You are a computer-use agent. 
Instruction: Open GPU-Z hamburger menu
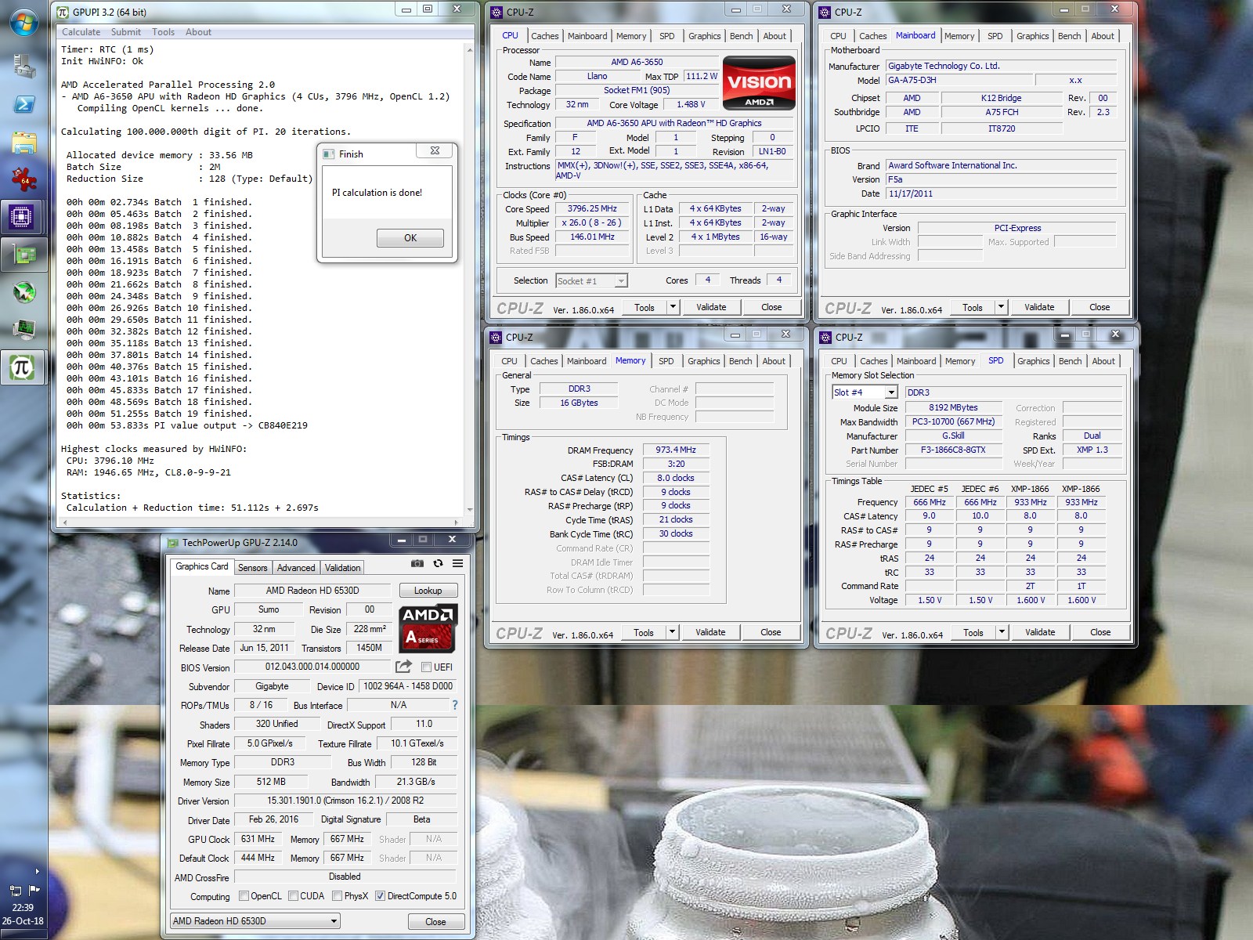pyautogui.click(x=457, y=563)
